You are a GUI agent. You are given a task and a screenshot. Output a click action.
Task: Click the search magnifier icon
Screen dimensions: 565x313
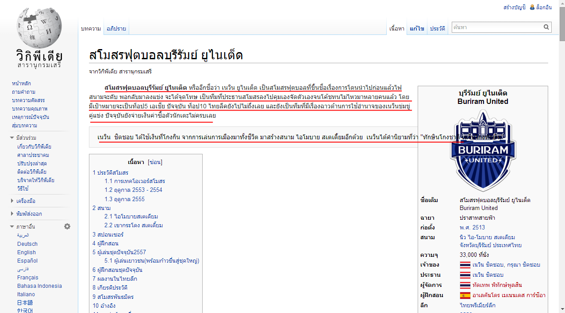pos(546,27)
